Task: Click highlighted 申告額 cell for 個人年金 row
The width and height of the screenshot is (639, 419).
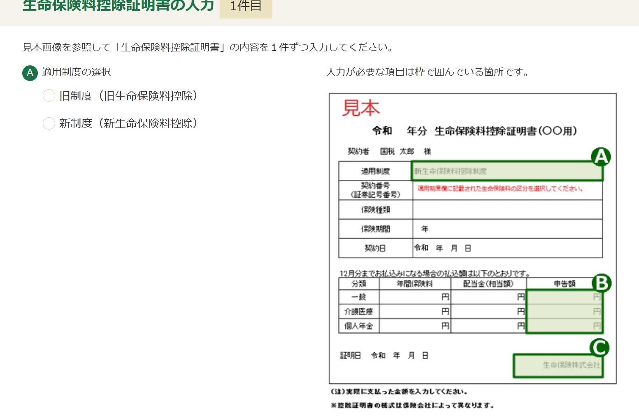Action: 564,326
